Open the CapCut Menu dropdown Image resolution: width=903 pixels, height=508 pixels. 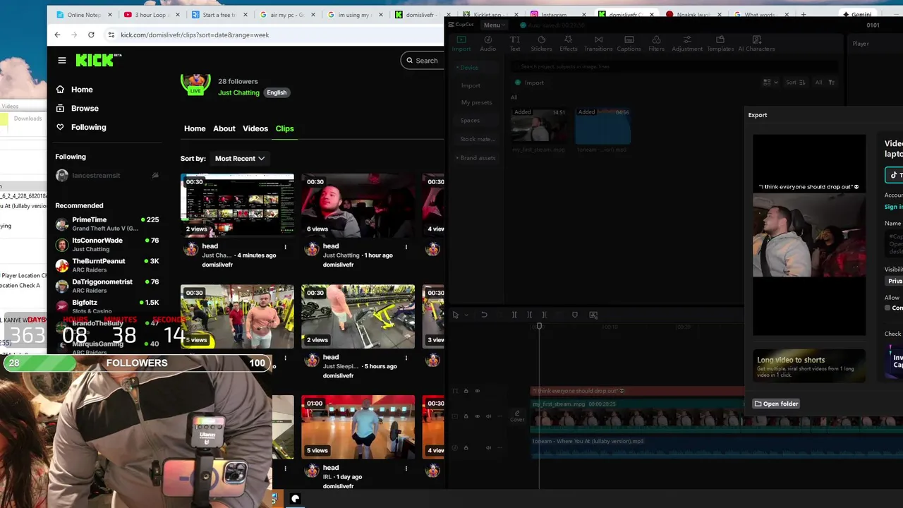494,25
